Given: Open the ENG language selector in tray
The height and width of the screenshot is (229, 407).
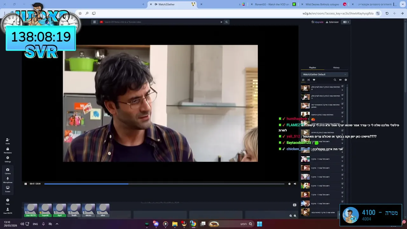Looking at the screenshot, I should (x=35, y=224).
